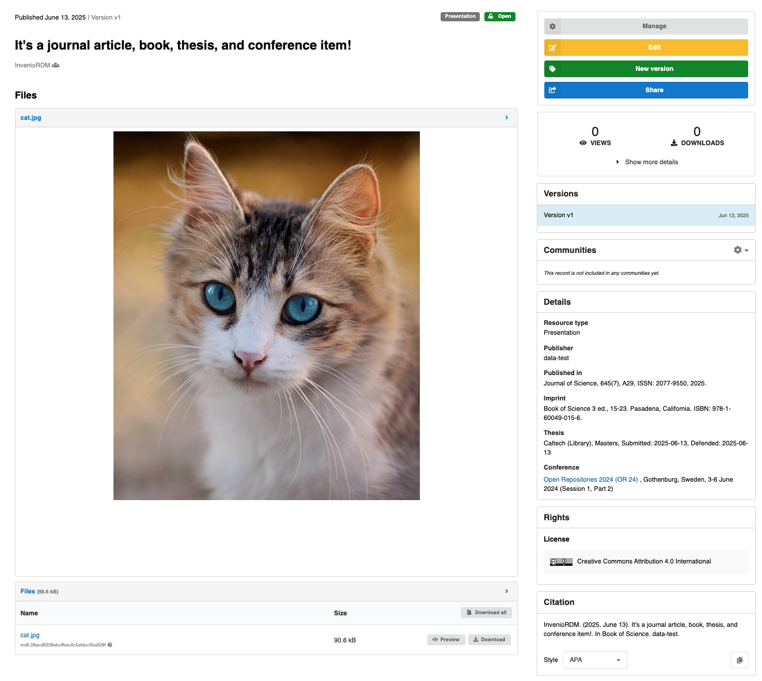762x681 pixels.
Task: Open the Open Repositories 2024 conference link
Action: coord(590,480)
